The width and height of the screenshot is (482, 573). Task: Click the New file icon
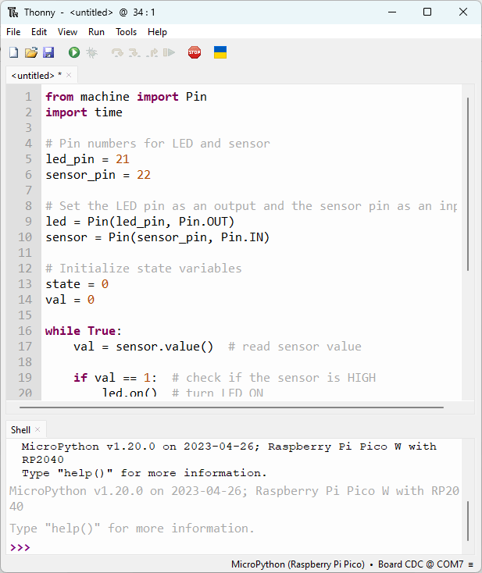point(13,52)
